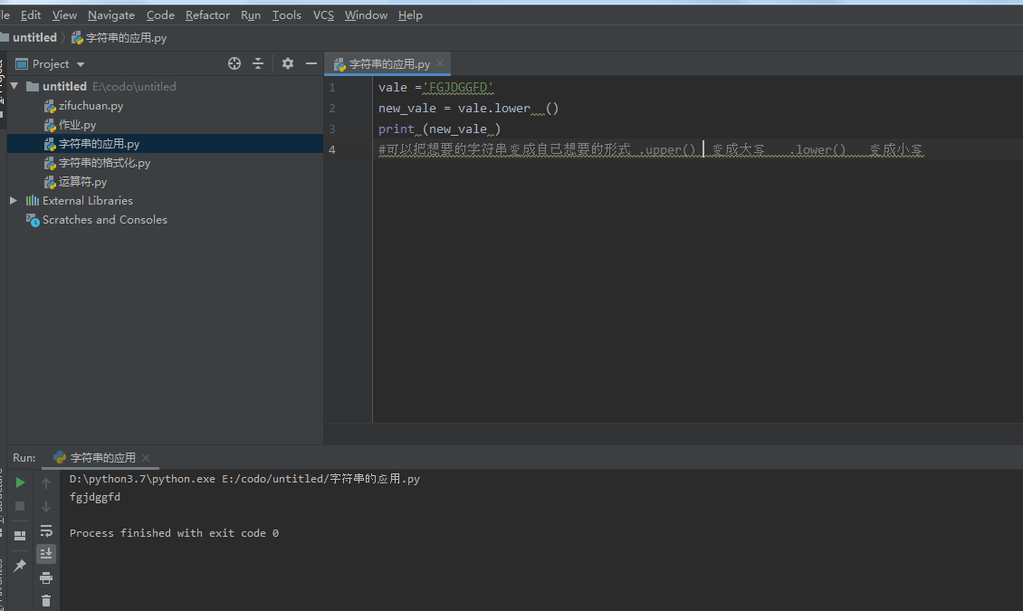Click the Restore Layout icon in Run panel

click(x=20, y=535)
